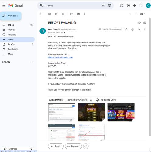Add an emoji reaction in message header
Viewport: 151px width, 152px height.
(x=132, y=29)
